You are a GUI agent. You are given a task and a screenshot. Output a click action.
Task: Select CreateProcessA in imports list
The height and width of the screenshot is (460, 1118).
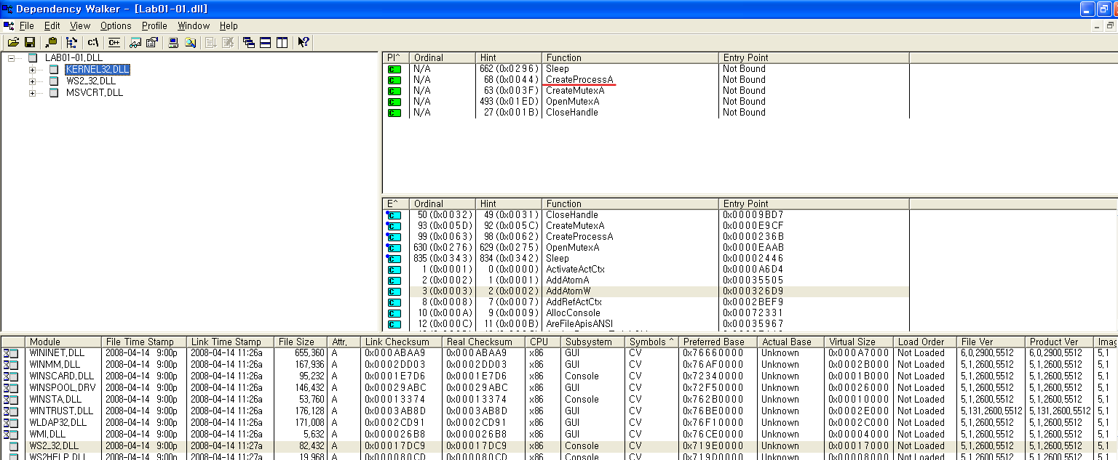579,80
